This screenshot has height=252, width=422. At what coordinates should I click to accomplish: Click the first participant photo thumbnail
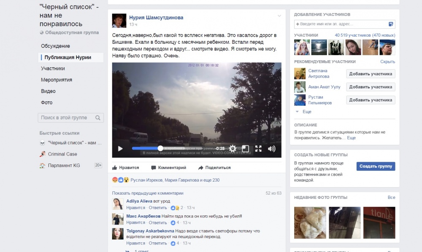click(302, 47)
